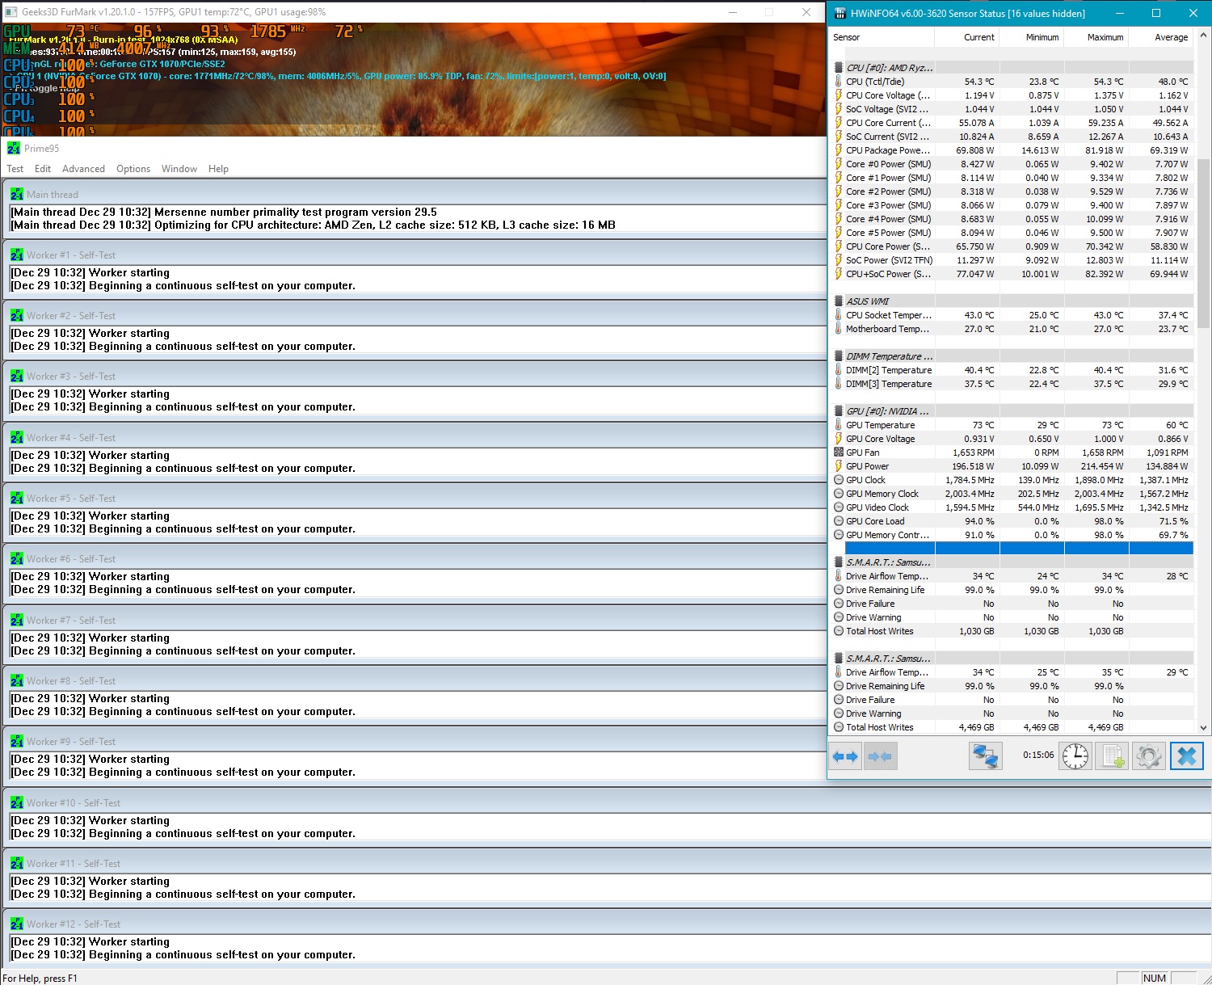Select the DIMM[2] Temperature row
This screenshot has width=1212, height=985.
(x=1012, y=370)
